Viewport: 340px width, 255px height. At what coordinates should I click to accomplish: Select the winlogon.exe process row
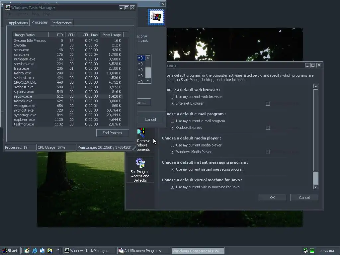point(68,59)
